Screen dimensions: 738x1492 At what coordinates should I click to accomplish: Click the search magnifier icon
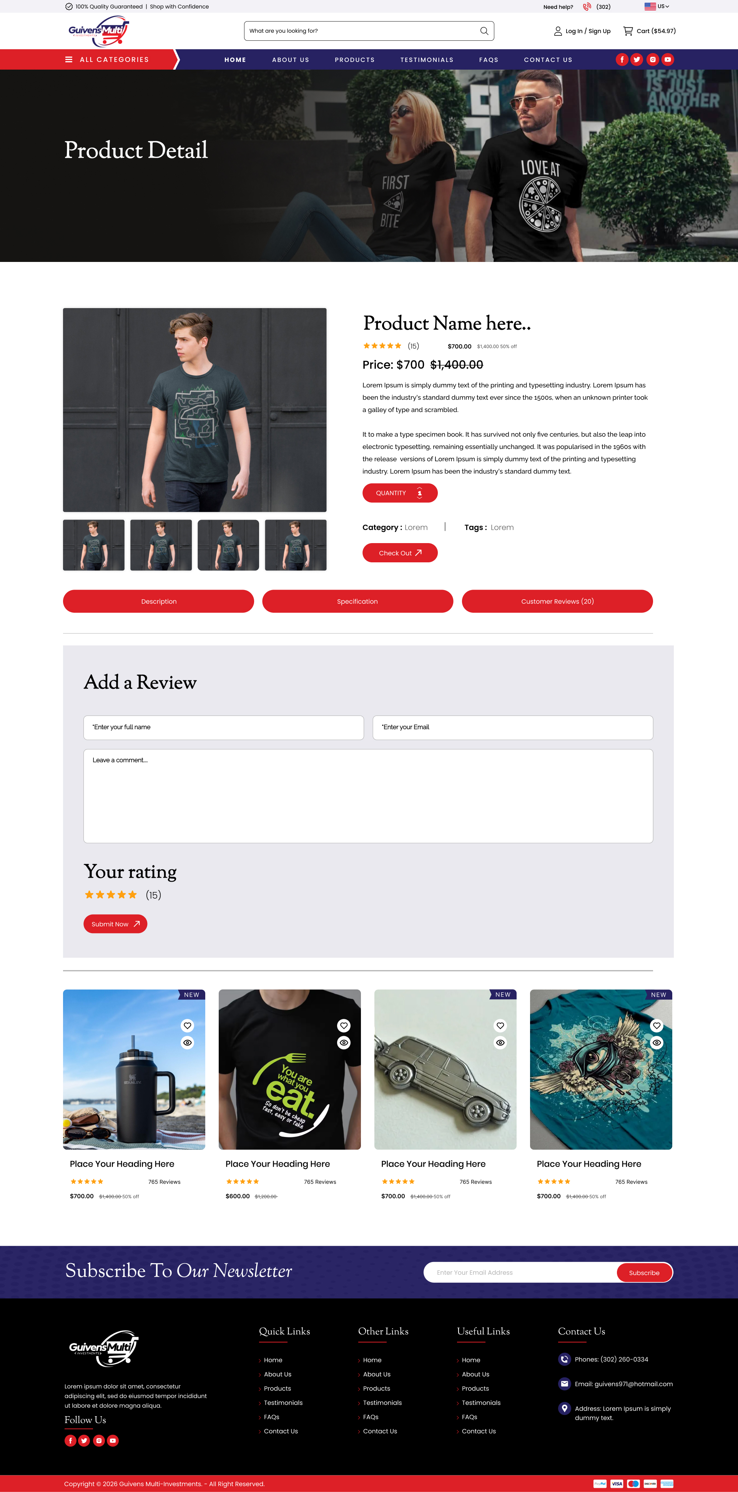pyautogui.click(x=484, y=31)
